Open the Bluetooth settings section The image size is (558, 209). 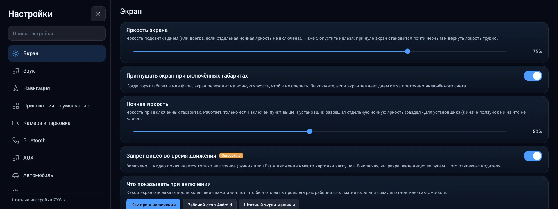[x=57, y=140]
